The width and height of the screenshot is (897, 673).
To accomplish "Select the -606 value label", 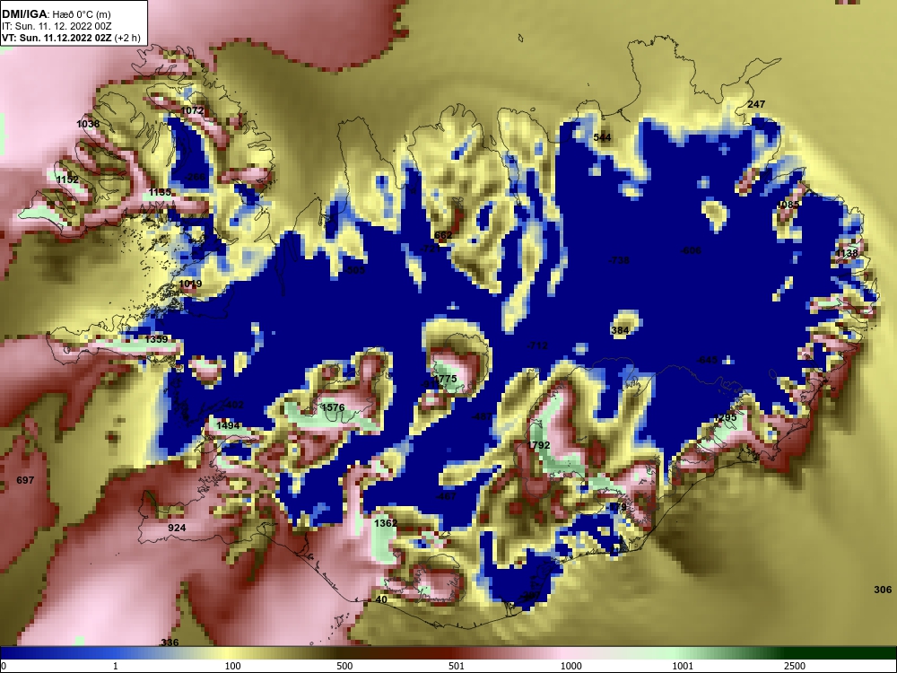I will (x=691, y=250).
